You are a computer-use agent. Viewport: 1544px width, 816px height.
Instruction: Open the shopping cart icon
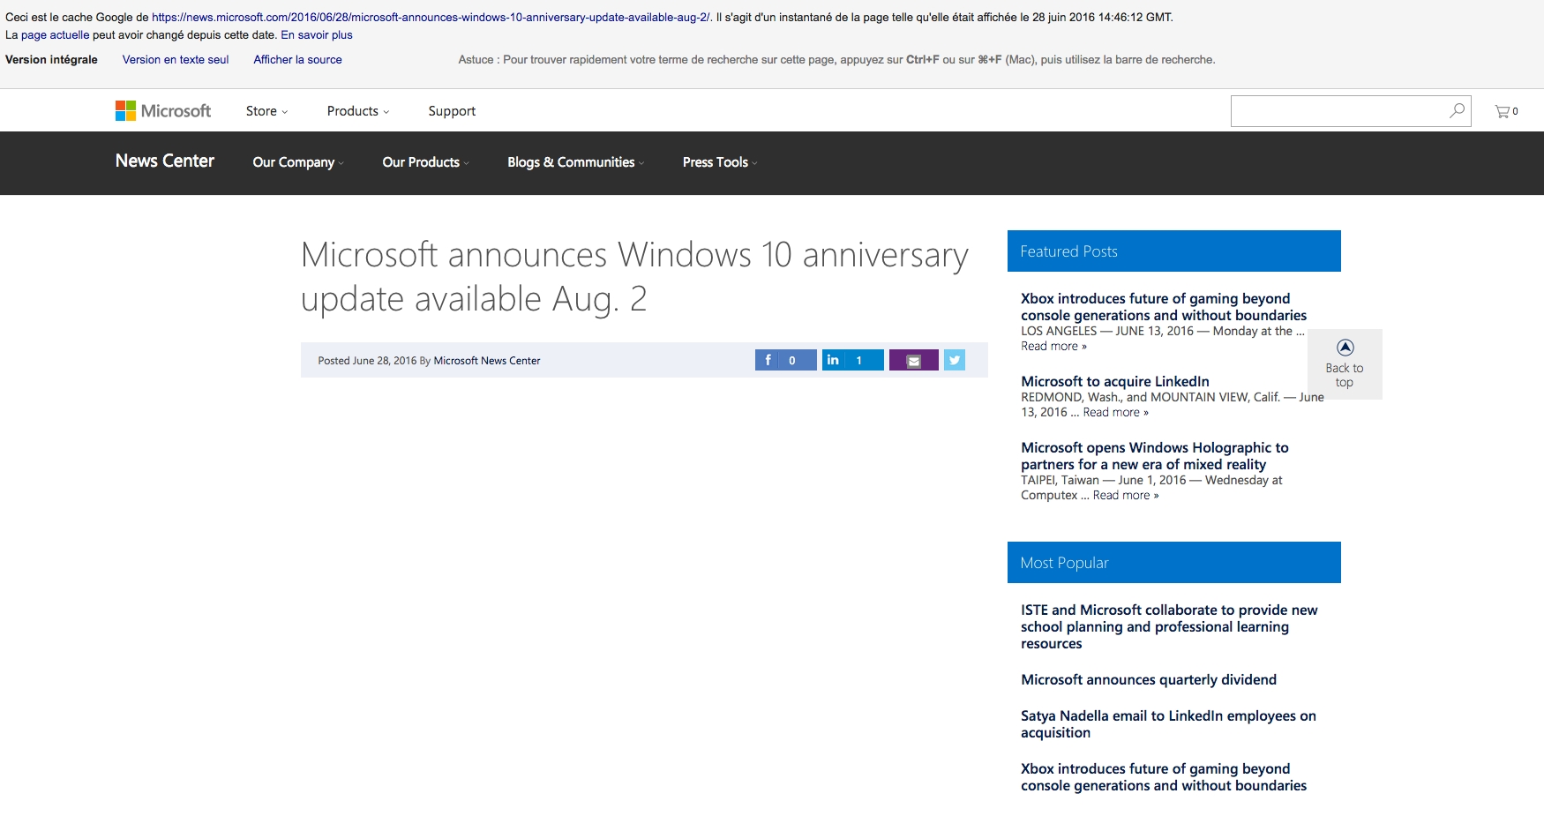pyautogui.click(x=1506, y=111)
